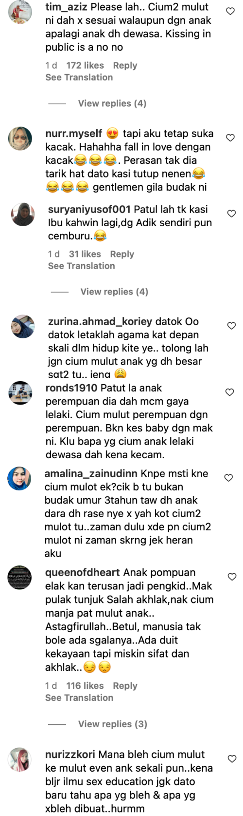Reply to tim_aziz's comment
This screenshot has height=816, width=243.
click(x=125, y=65)
